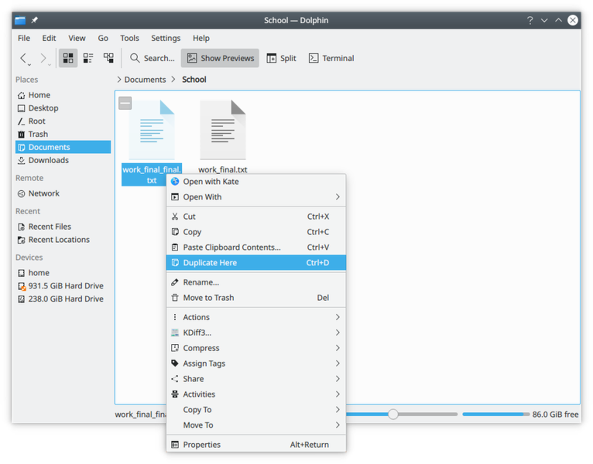Click the Search button in toolbar

coord(152,58)
